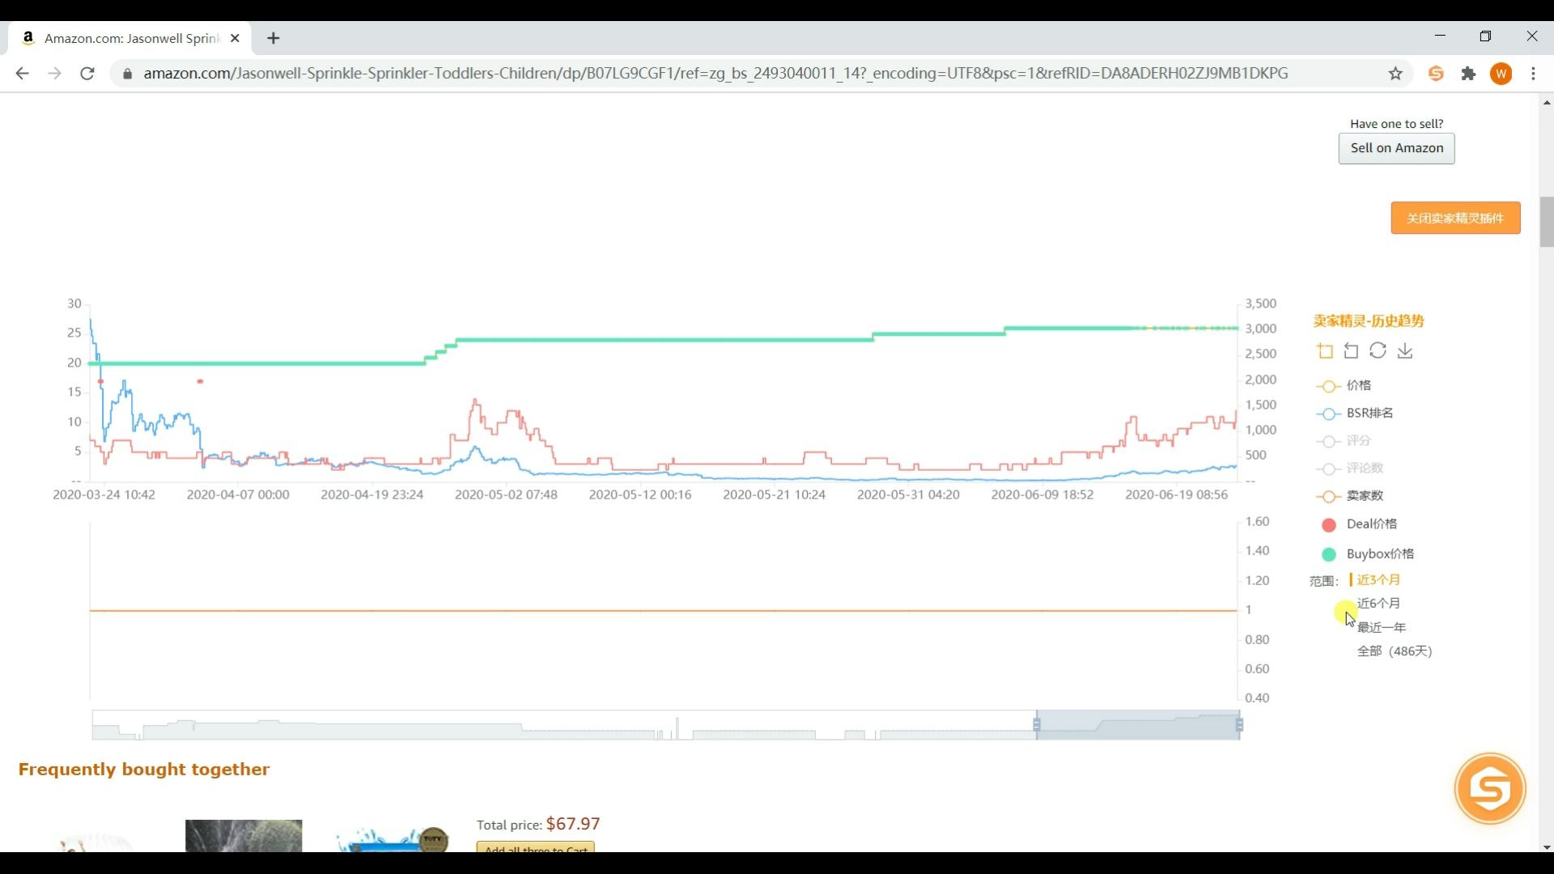Viewport: 1554px width, 874px height.
Task: Select the 近6个月 range option
Action: pos(1378,604)
